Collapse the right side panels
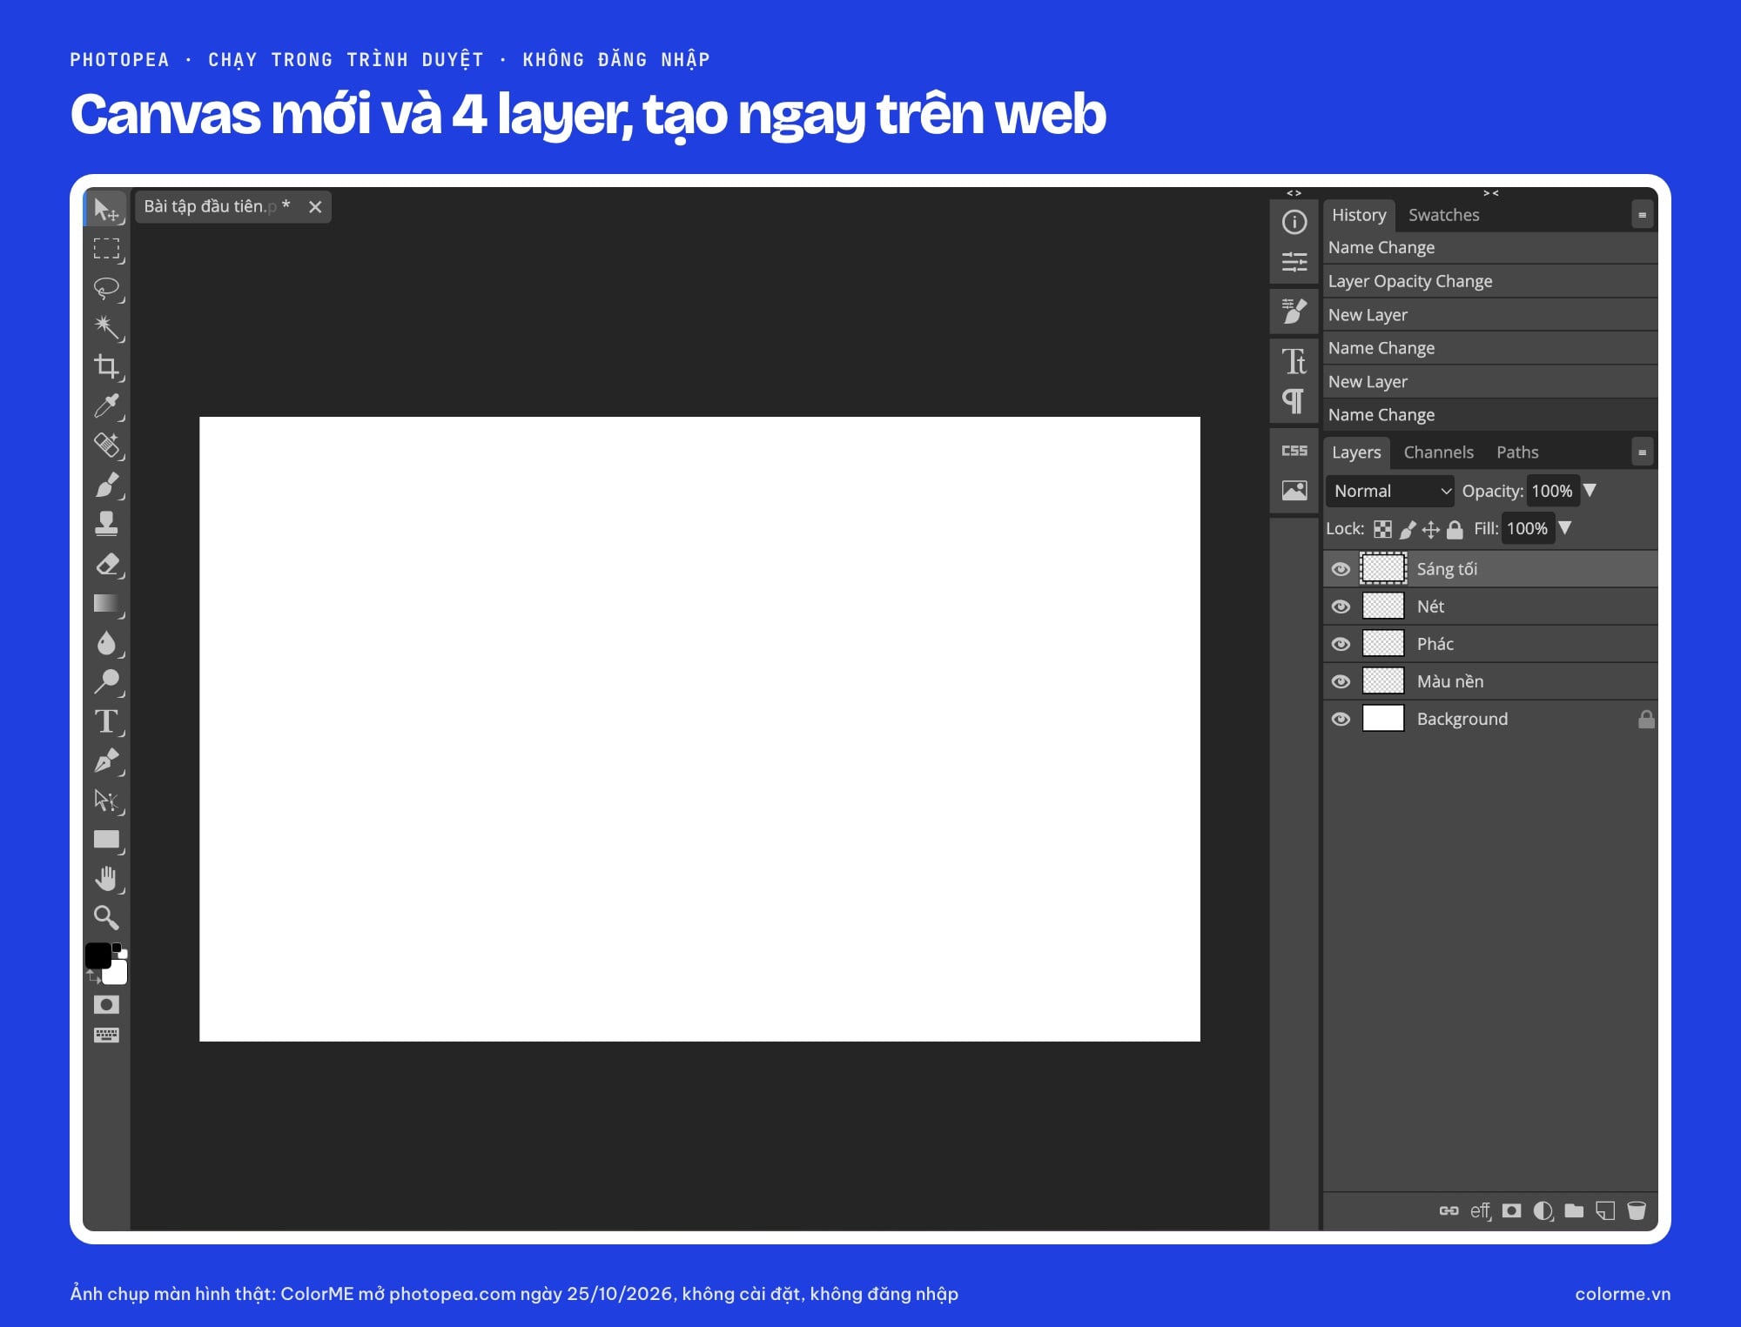Screen dimensions: 1741x1327 coord(1491,193)
